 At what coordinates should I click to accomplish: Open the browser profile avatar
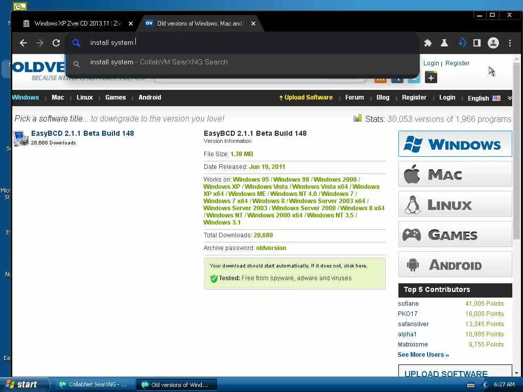[493, 43]
